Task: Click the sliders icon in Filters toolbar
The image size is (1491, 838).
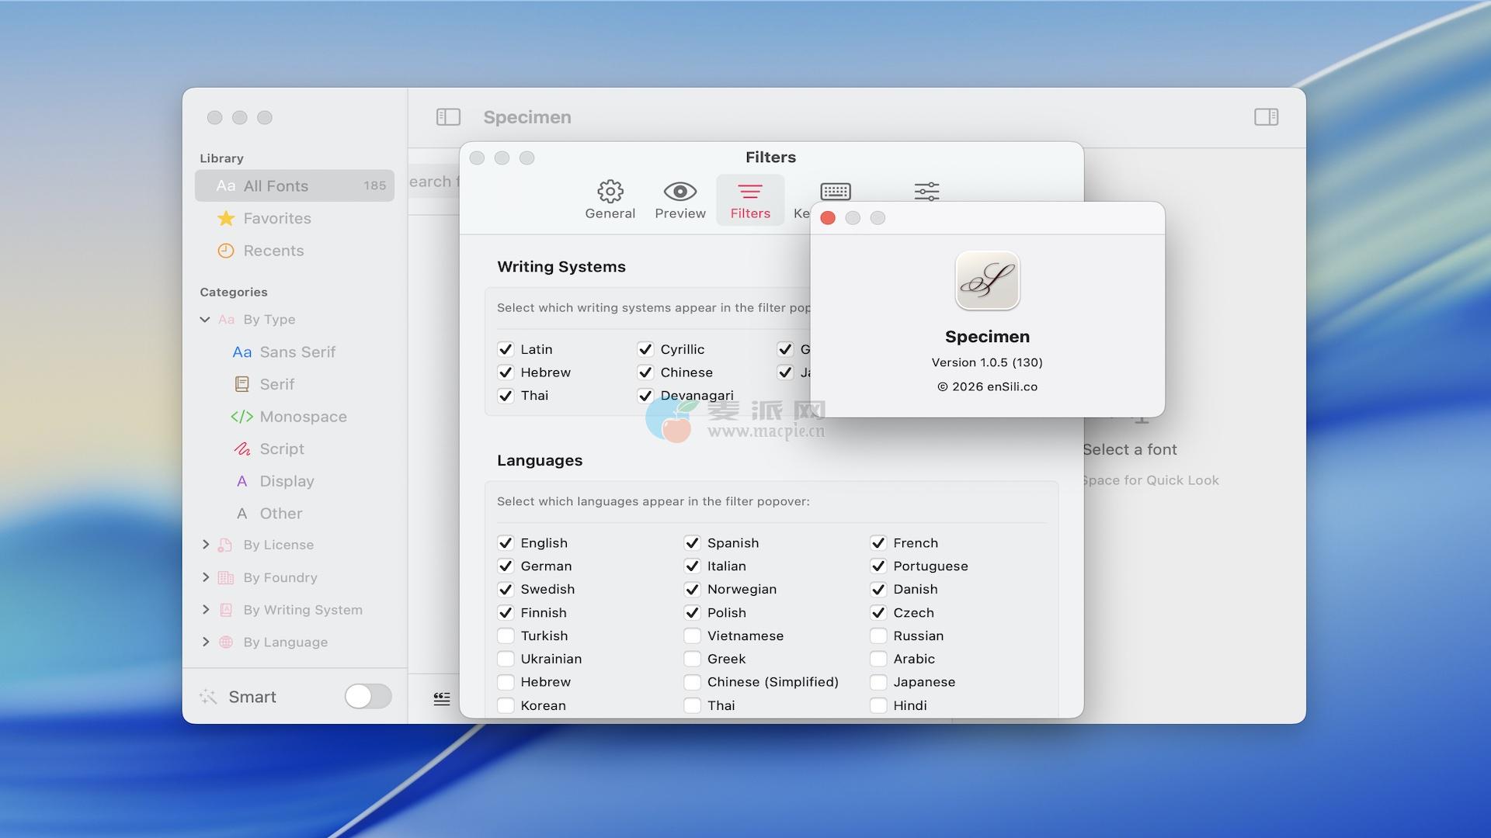Action: point(926,191)
